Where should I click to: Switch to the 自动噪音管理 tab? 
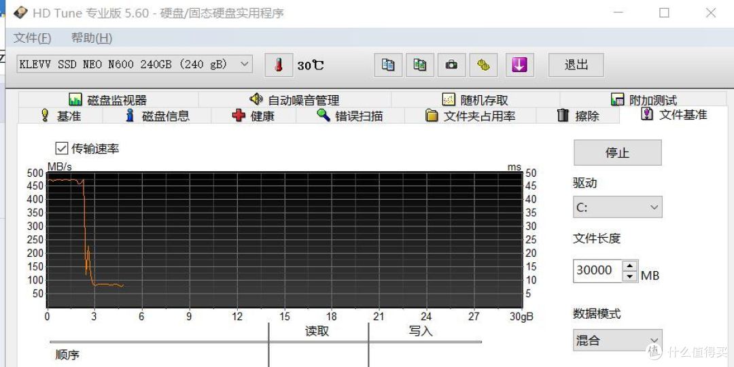coord(294,100)
